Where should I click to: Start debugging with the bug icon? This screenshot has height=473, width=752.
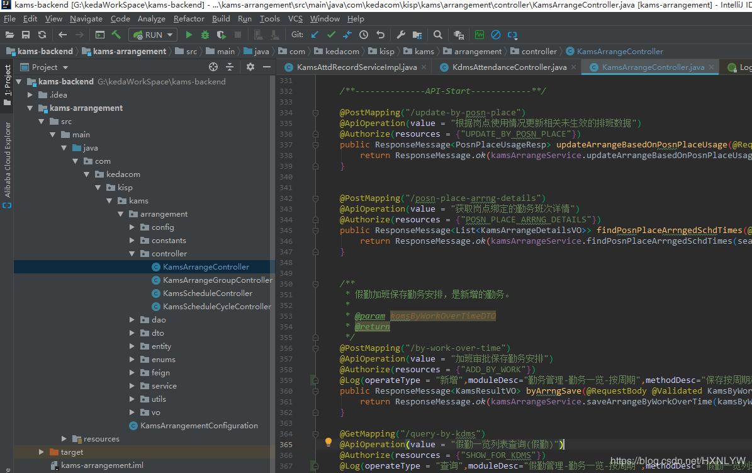click(205, 35)
